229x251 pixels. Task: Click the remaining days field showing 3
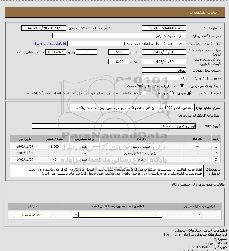click(x=86, y=52)
